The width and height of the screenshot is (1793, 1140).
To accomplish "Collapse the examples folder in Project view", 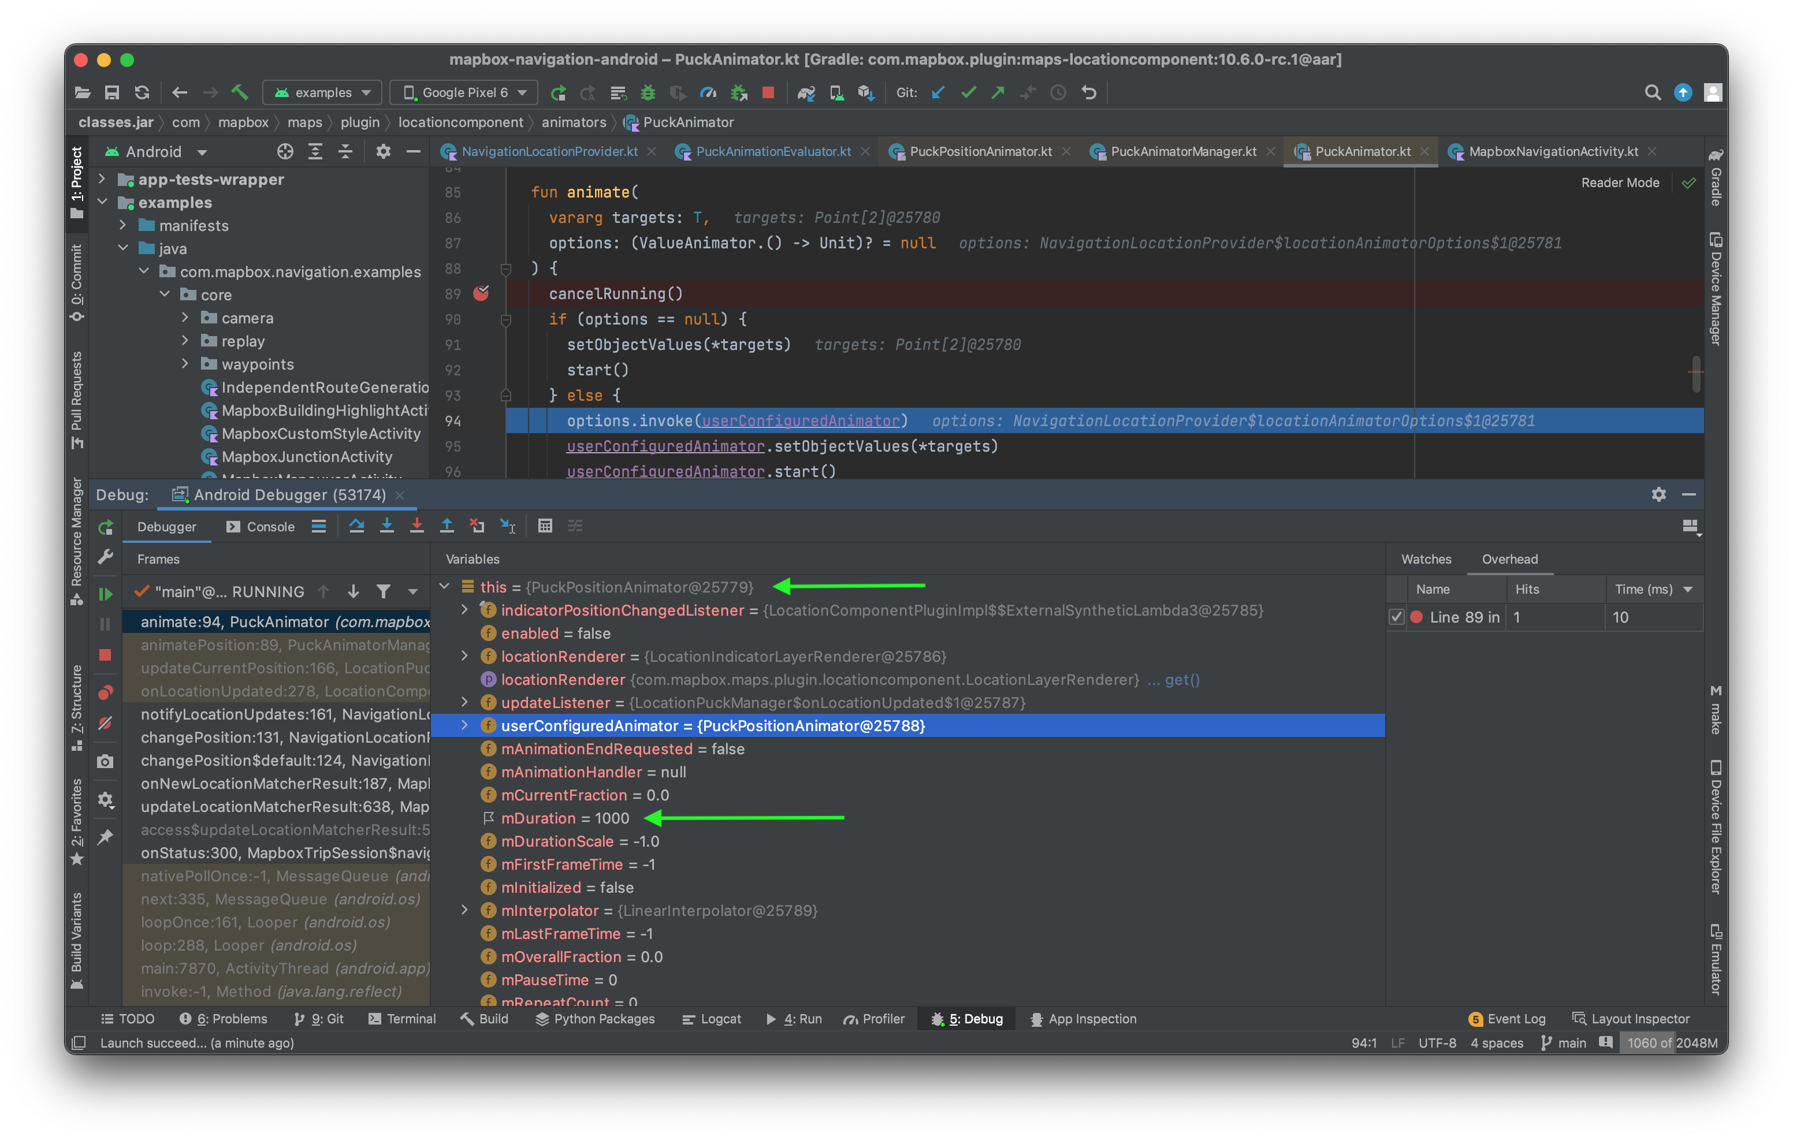I will click(103, 202).
